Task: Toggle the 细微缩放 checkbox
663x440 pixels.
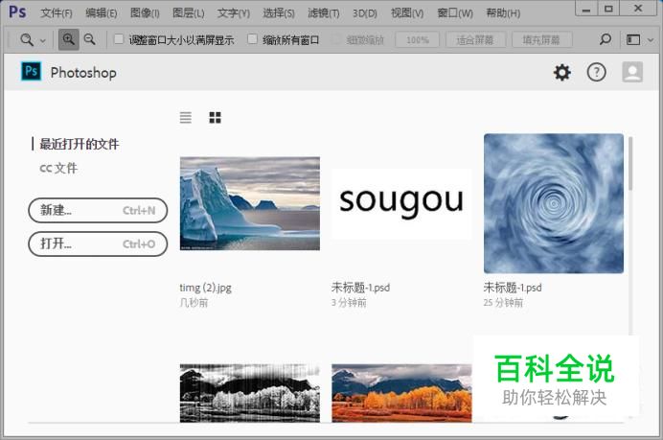Action: (x=336, y=39)
